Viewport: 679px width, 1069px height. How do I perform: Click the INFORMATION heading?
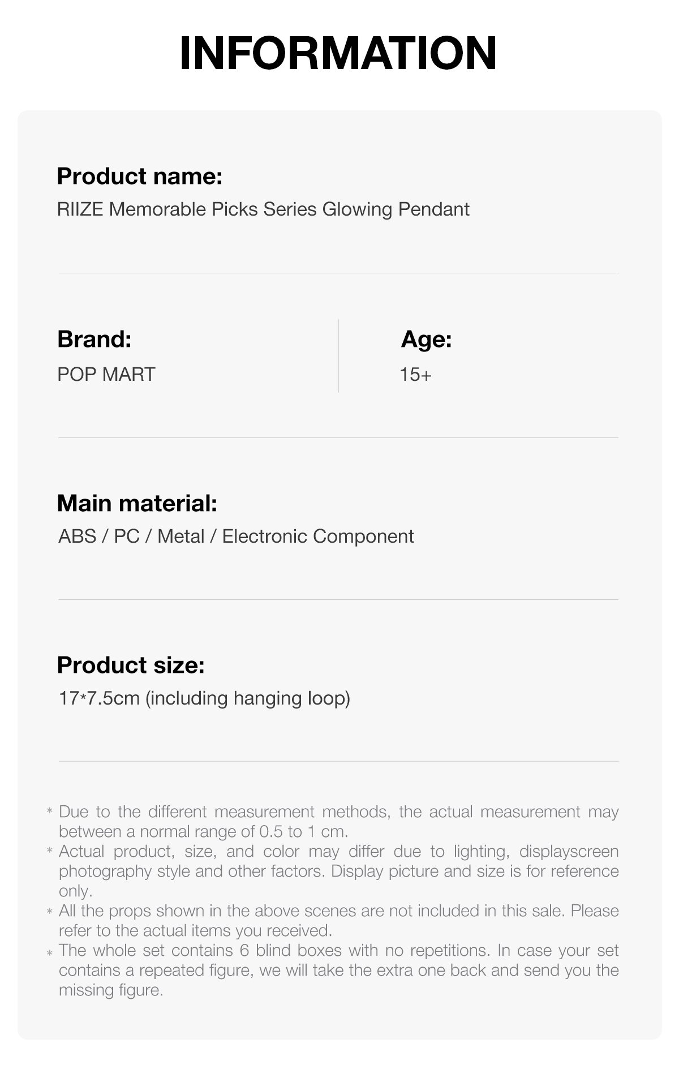(338, 53)
